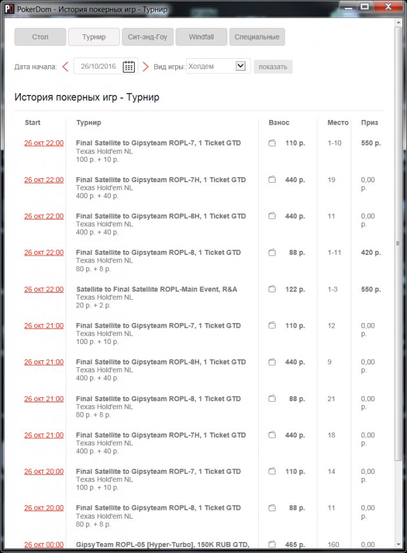Open 26 окт 21:00 link for ROPL-7 satellite

(44, 325)
